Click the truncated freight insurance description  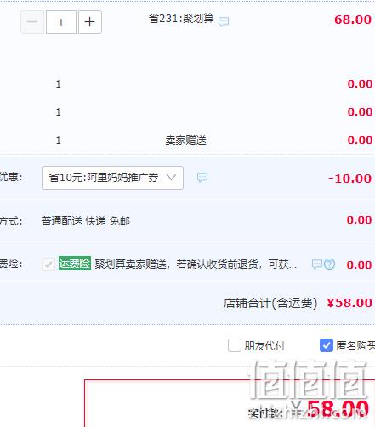tap(196, 265)
